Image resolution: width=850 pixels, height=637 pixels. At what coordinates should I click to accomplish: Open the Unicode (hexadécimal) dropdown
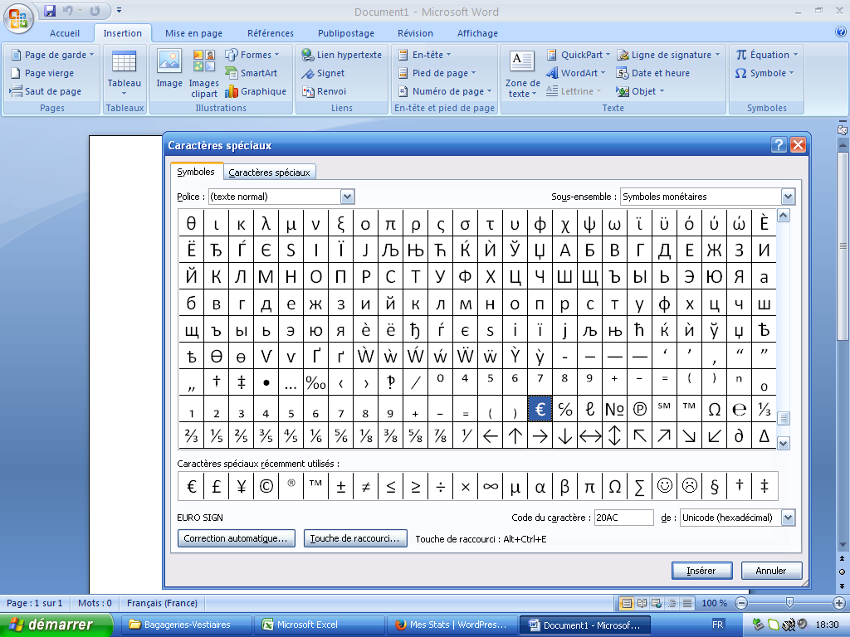point(788,518)
